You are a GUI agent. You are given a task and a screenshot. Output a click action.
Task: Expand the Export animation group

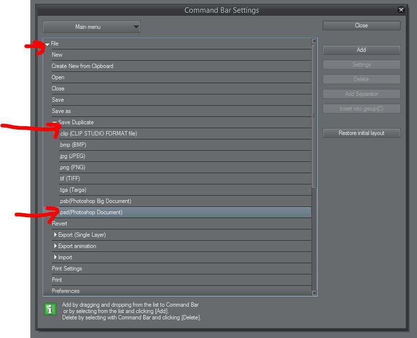55,246
